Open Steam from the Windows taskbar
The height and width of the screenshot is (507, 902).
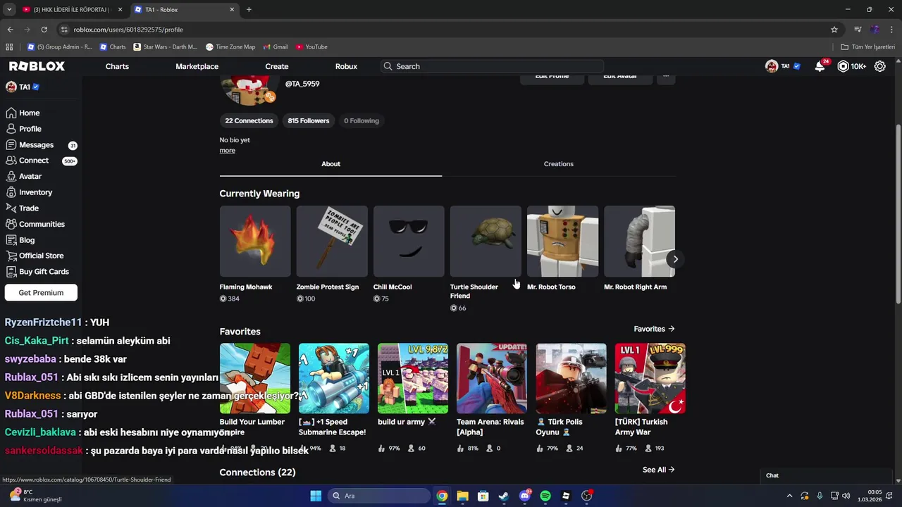504,496
